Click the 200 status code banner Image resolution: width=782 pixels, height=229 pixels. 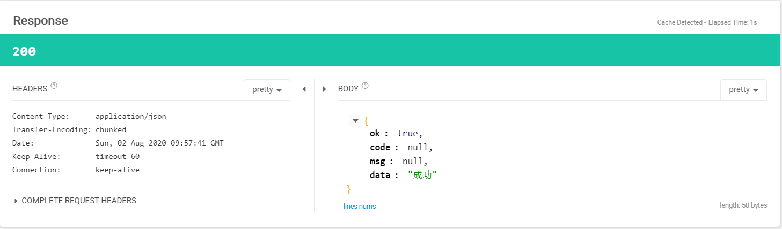[x=24, y=51]
